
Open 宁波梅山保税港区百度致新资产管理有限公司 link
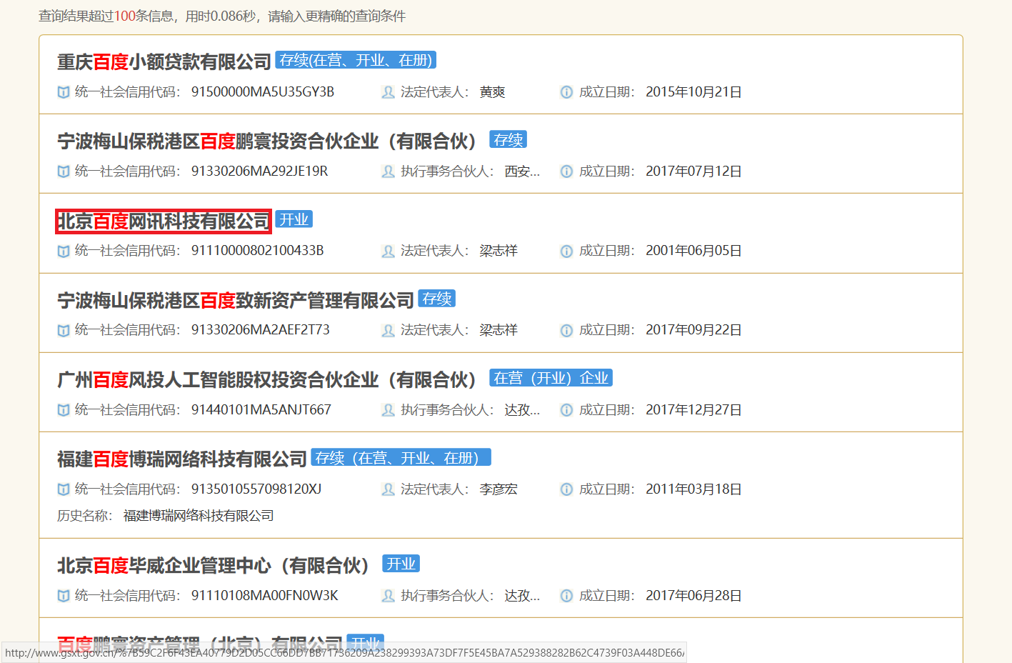(x=236, y=301)
